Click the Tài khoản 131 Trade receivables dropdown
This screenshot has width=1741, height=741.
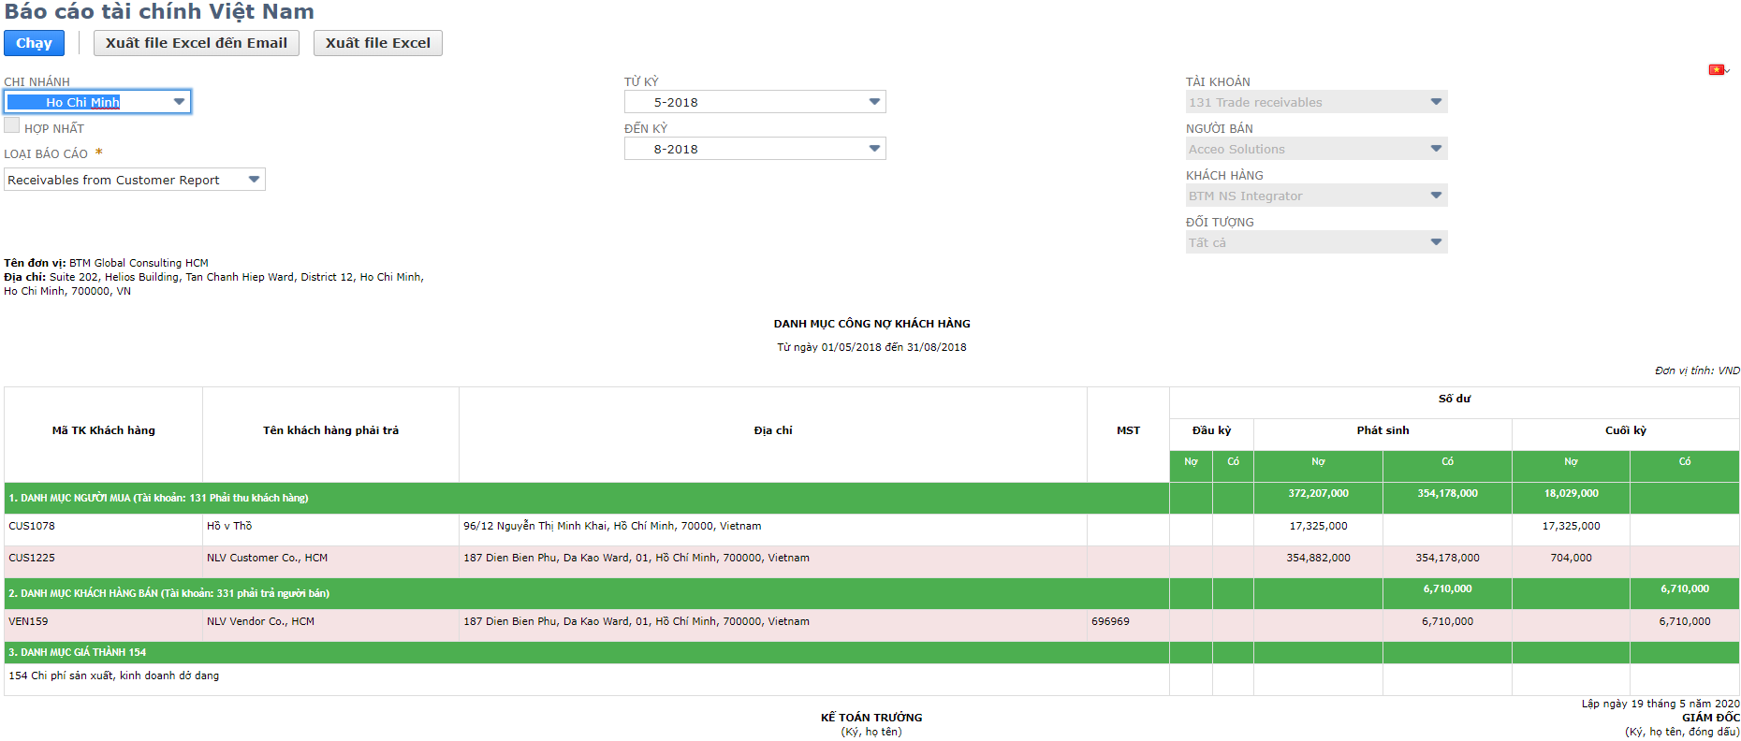tap(1315, 102)
